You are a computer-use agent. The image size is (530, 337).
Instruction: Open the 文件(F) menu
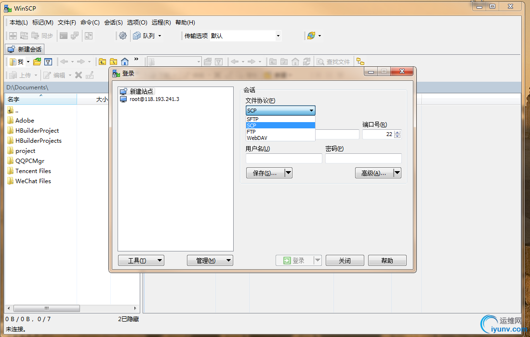coord(66,22)
